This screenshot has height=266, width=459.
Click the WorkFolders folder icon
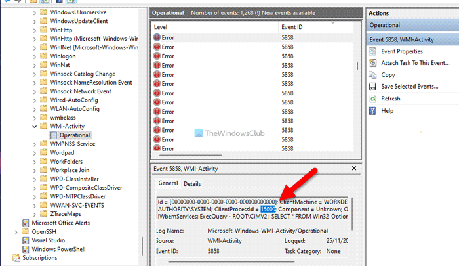click(44, 161)
